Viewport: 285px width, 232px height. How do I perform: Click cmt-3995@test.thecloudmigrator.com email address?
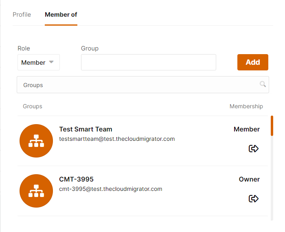pos(111,189)
